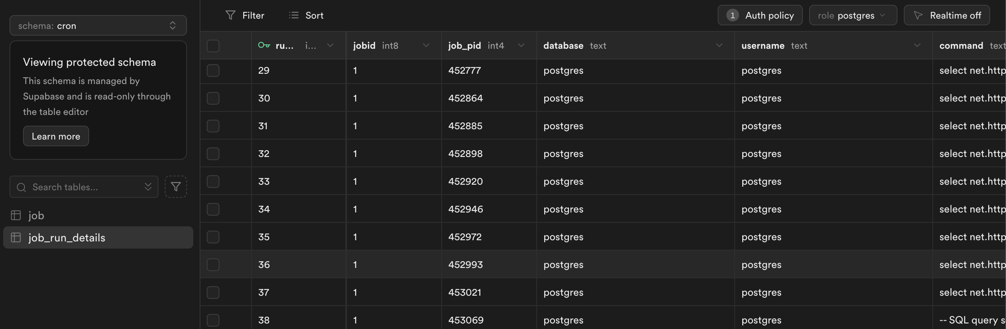The height and width of the screenshot is (329, 1006).
Task: Click the Learn more button
Action: pyautogui.click(x=56, y=136)
